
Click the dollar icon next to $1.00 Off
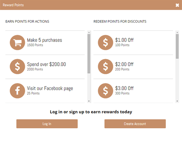(105, 42)
